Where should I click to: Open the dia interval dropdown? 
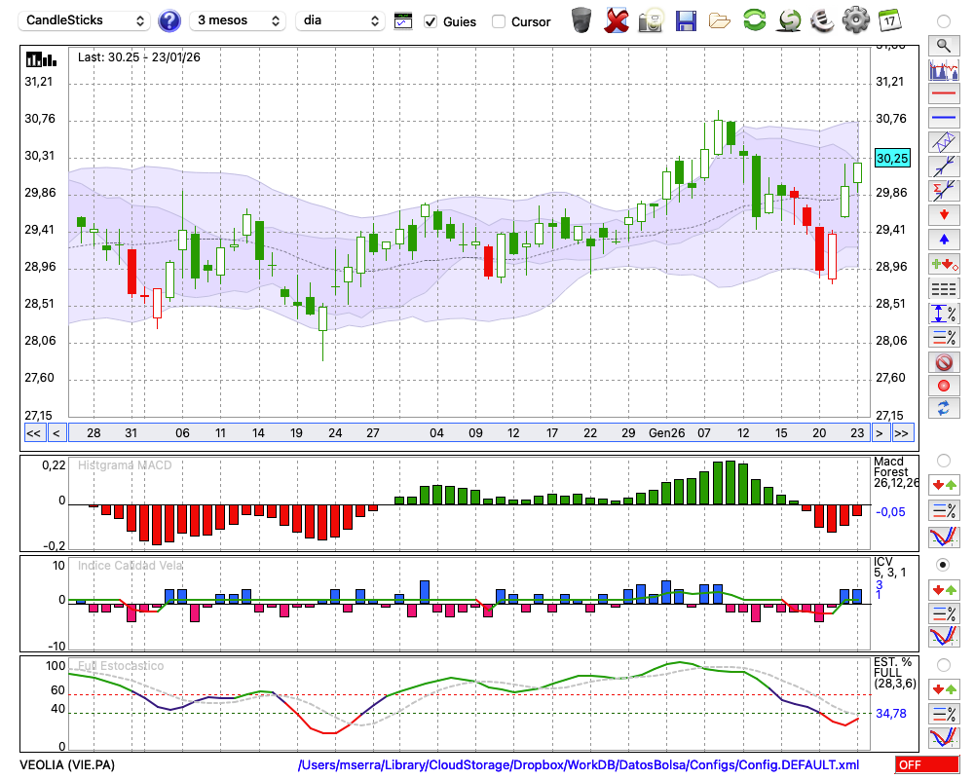click(341, 20)
